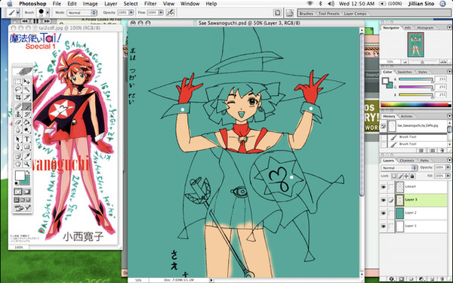Click the teal background color swatch in toolbox
Screen dimensions: 453x283
pos(26,180)
